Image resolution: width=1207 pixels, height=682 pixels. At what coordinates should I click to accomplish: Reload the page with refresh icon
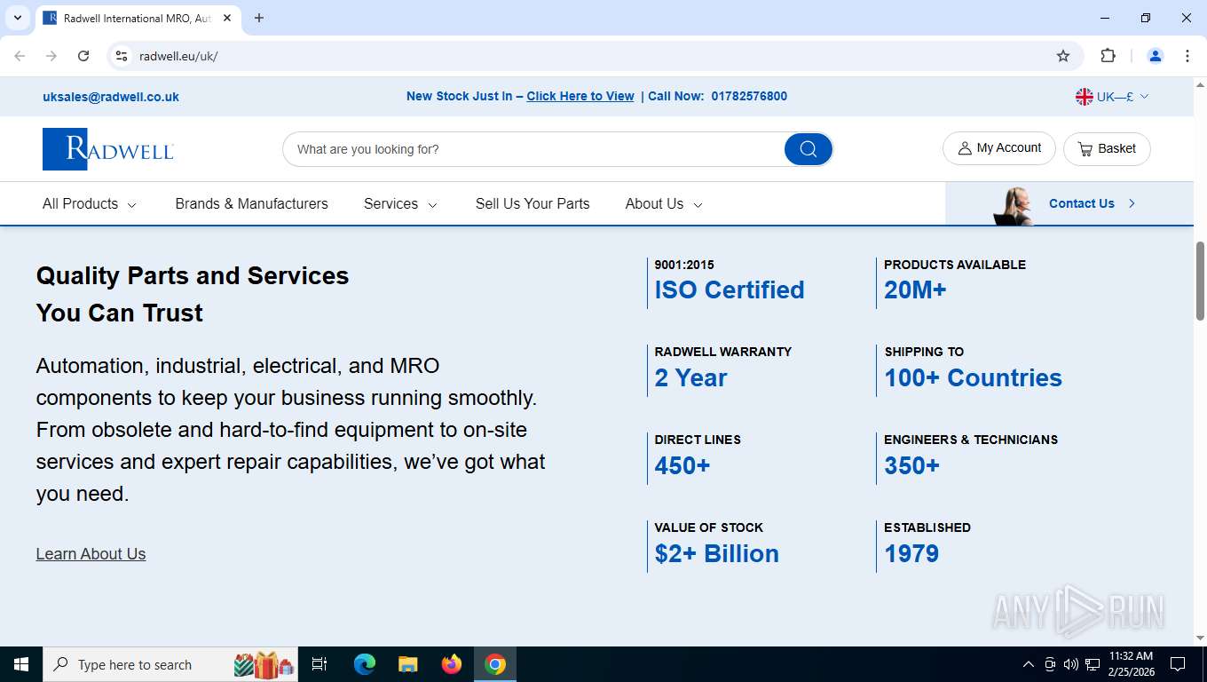(x=83, y=56)
